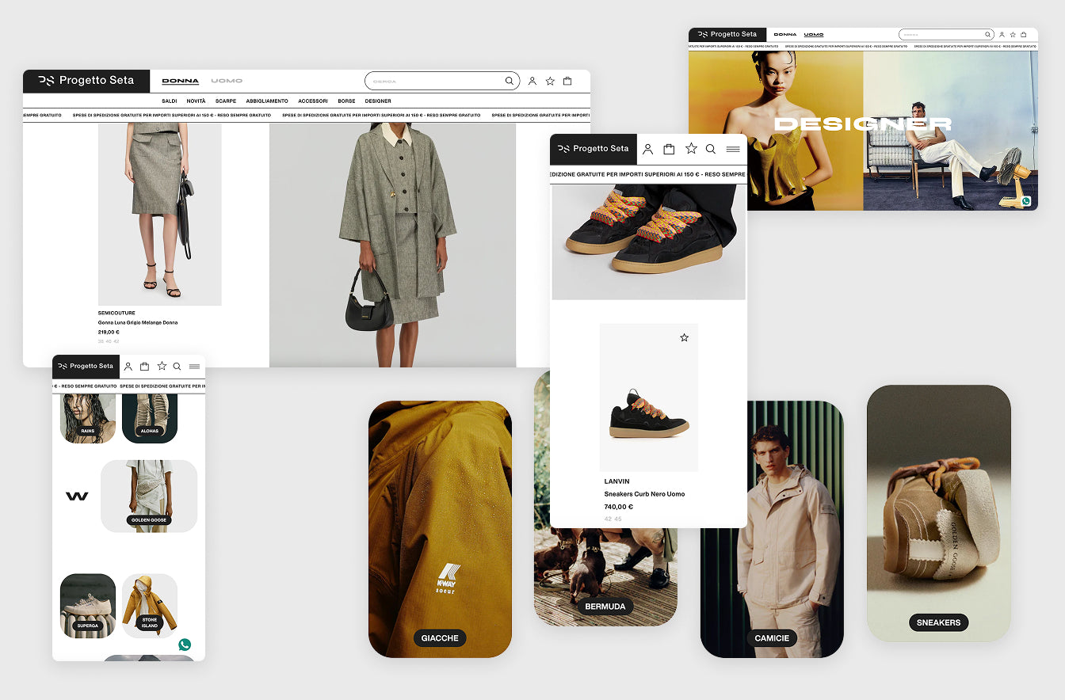Click grey coat model image in large window

(392, 245)
